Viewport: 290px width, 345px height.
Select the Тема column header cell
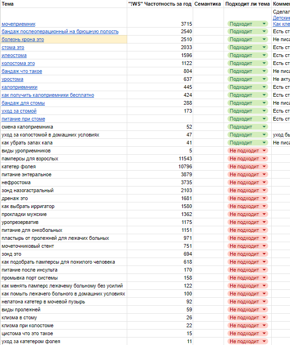pos(64,4)
